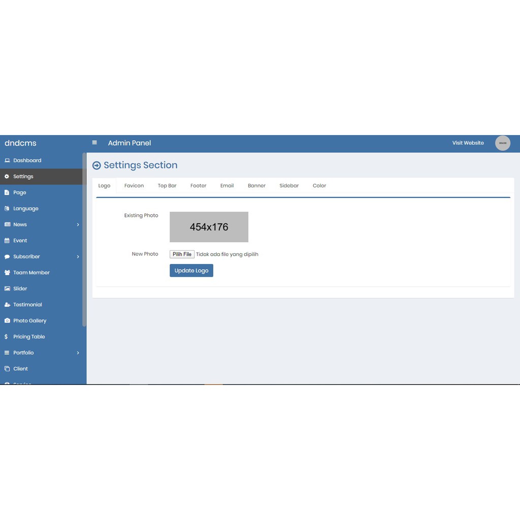The image size is (520, 520).
Task: Click the News newspaper icon
Action: pyautogui.click(x=7, y=224)
